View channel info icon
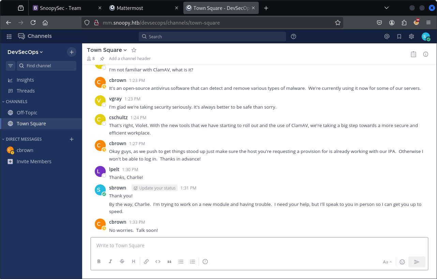This screenshot has height=279, width=437. click(x=426, y=54)
